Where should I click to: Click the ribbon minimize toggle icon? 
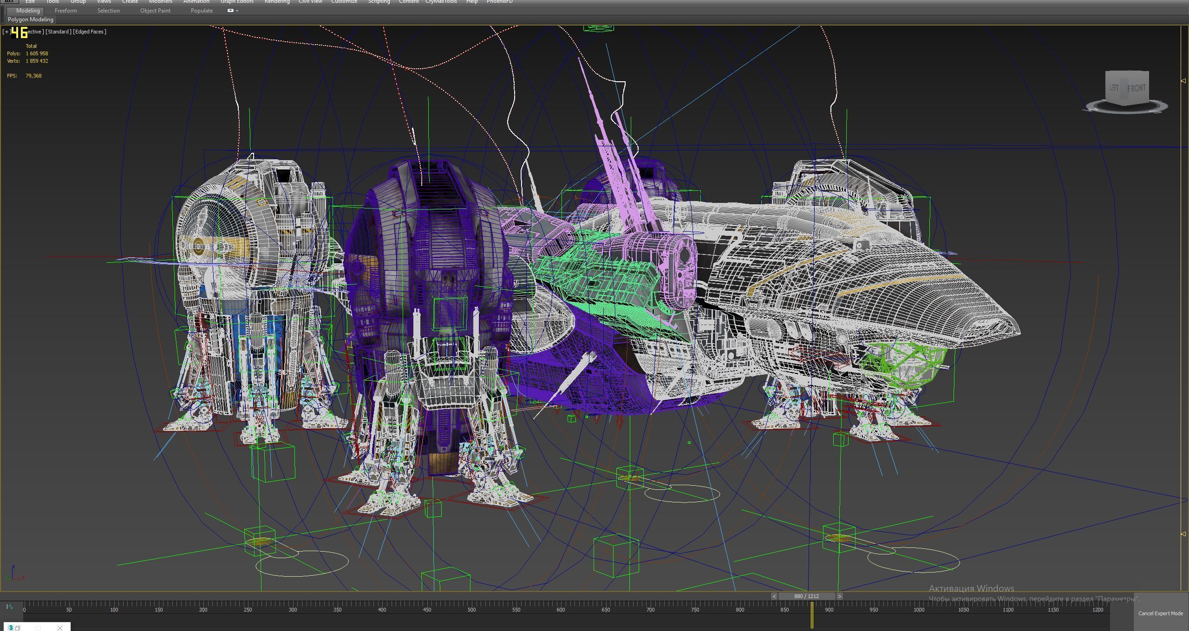230,11
